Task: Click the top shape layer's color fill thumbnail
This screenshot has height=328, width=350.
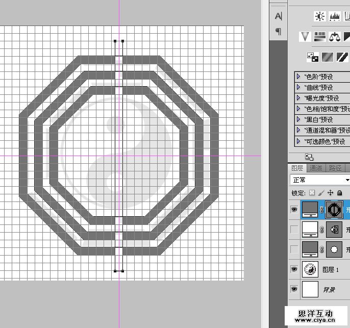Action: pos(310,209)
